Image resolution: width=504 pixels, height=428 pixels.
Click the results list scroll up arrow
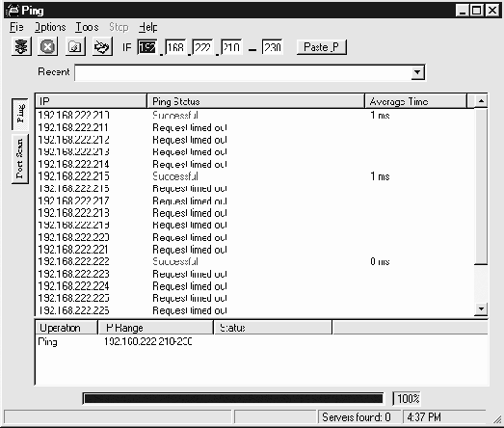(481, 101)
